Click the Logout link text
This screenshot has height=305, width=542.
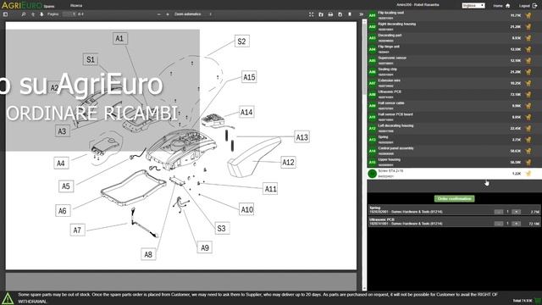pos(524,6)
